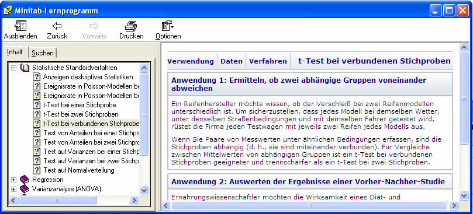
Task: Select Anzeigen deskriptiver Statistiken topic
Action: (88, 77)
